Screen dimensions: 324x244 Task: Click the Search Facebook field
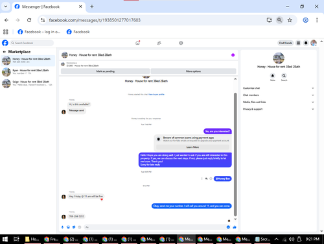coord(32,43)
